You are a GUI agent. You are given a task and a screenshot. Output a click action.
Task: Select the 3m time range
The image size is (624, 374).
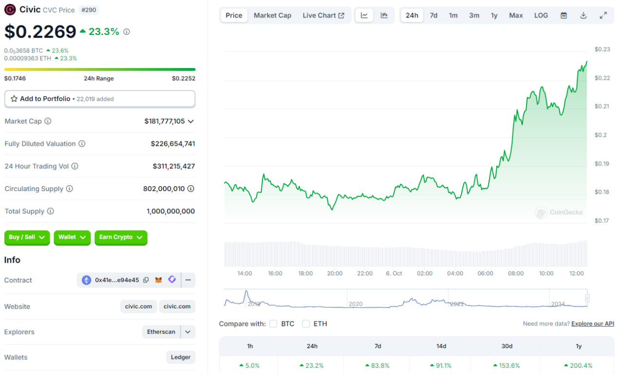tap(474, 16)
